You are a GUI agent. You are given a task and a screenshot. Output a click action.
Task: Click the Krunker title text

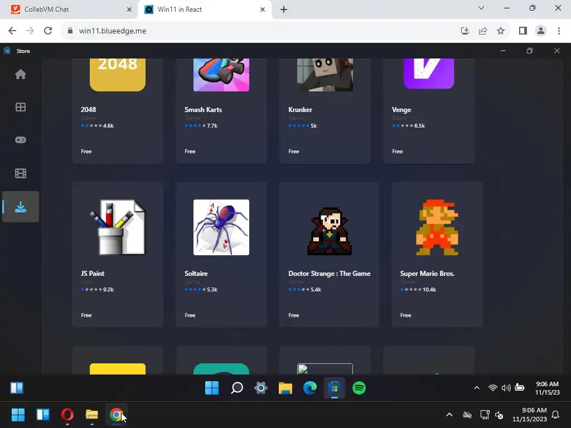[300, 110]
